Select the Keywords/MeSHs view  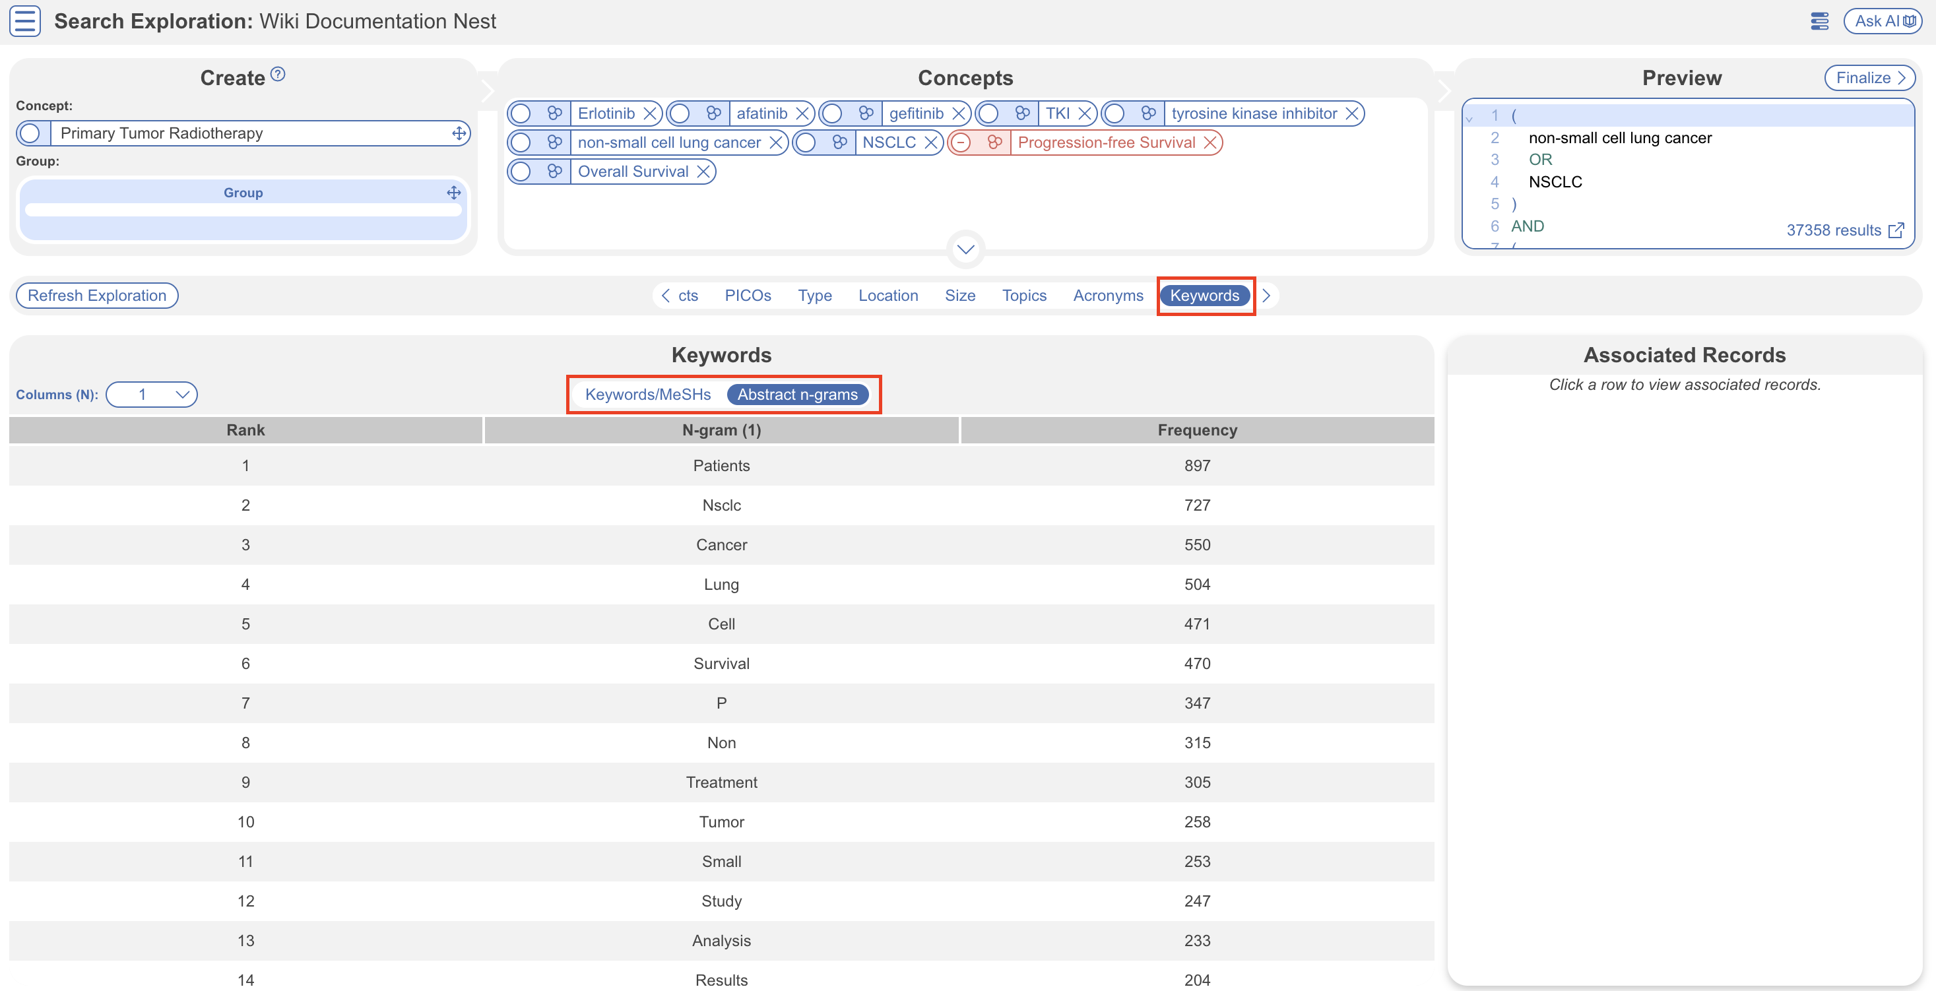point(647,395)
